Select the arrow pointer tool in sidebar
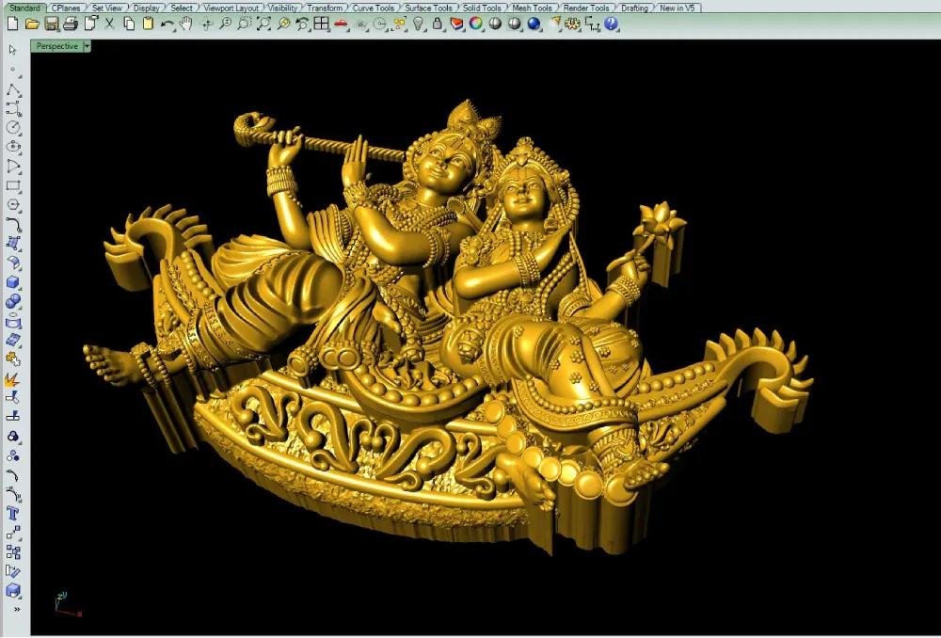 point(12,50)
